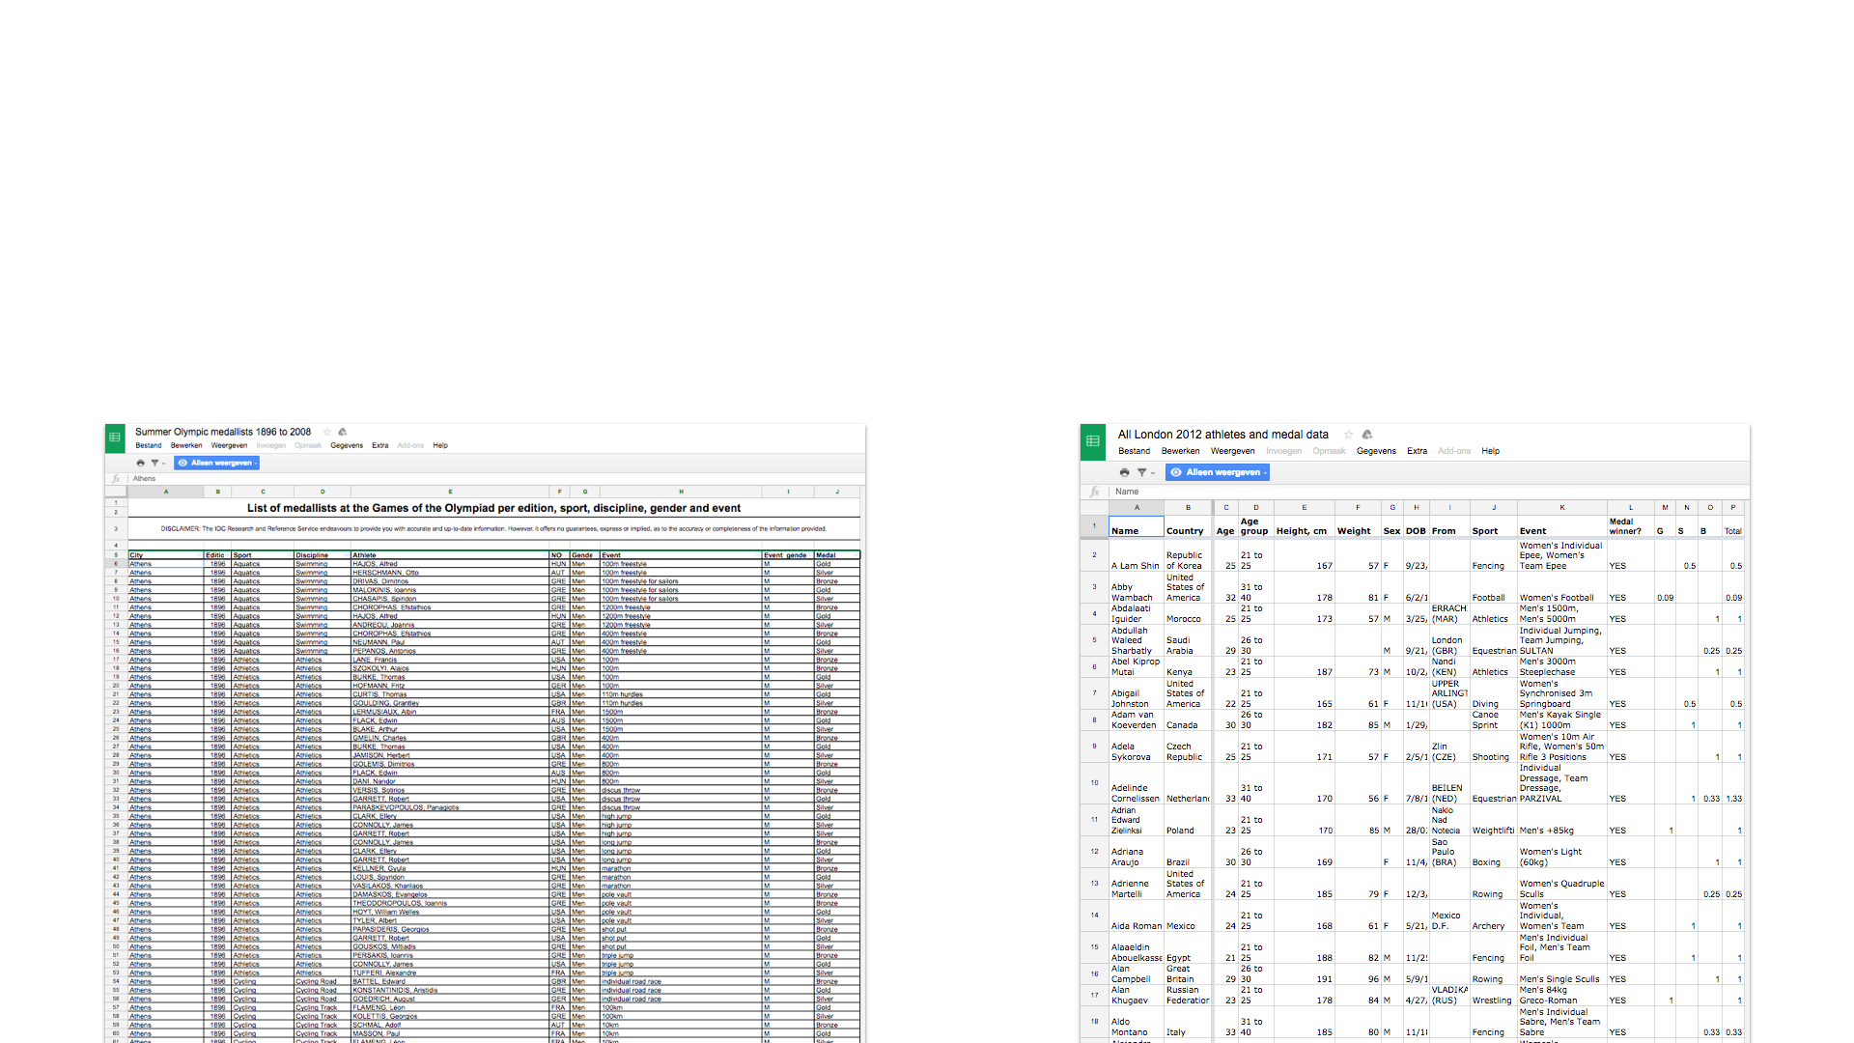Star the London 2012 athletes document
This screenshot has height=1043, width=1854.
(1349, 435)
